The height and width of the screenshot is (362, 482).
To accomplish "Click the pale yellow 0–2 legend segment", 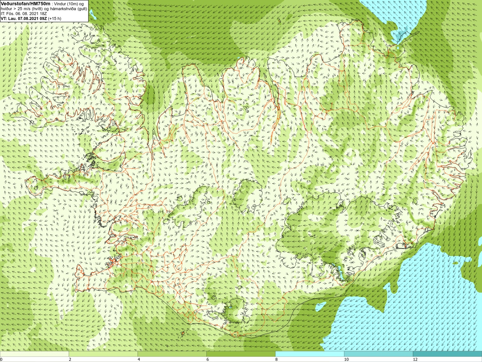I will coord(34,354).
